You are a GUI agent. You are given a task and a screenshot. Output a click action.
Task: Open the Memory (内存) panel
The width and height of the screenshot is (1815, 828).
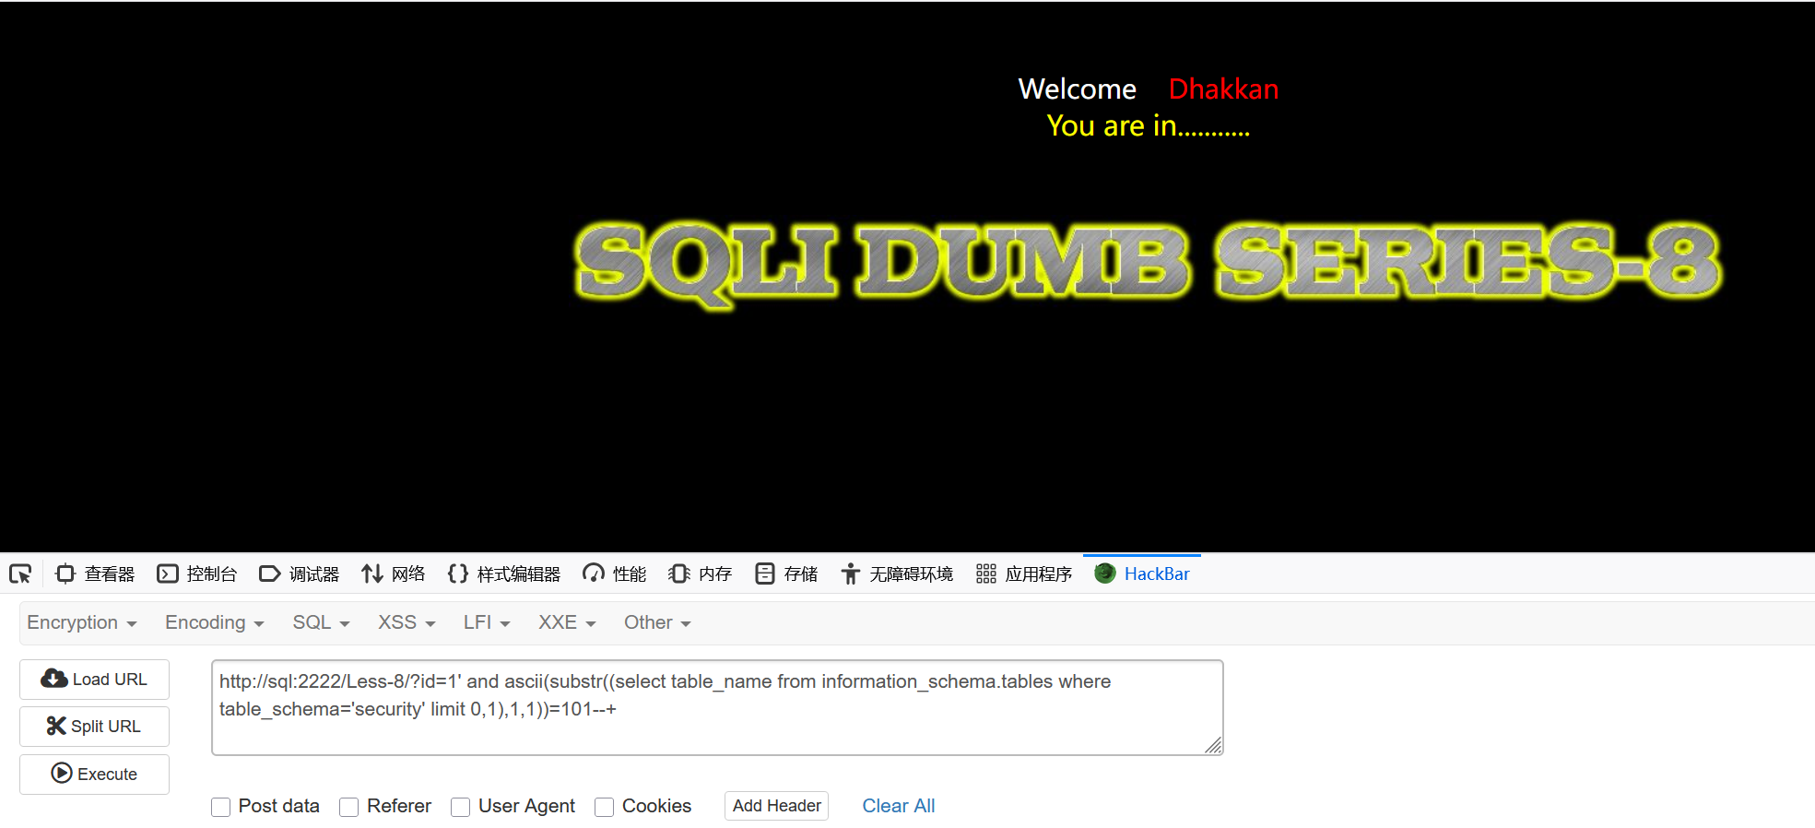point(701,574)
